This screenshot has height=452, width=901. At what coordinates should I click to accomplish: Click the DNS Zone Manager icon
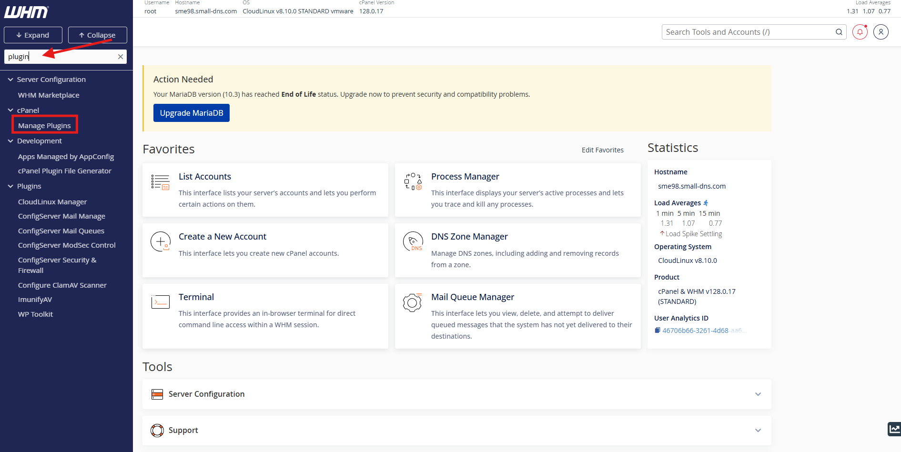(x=413, y=241)
